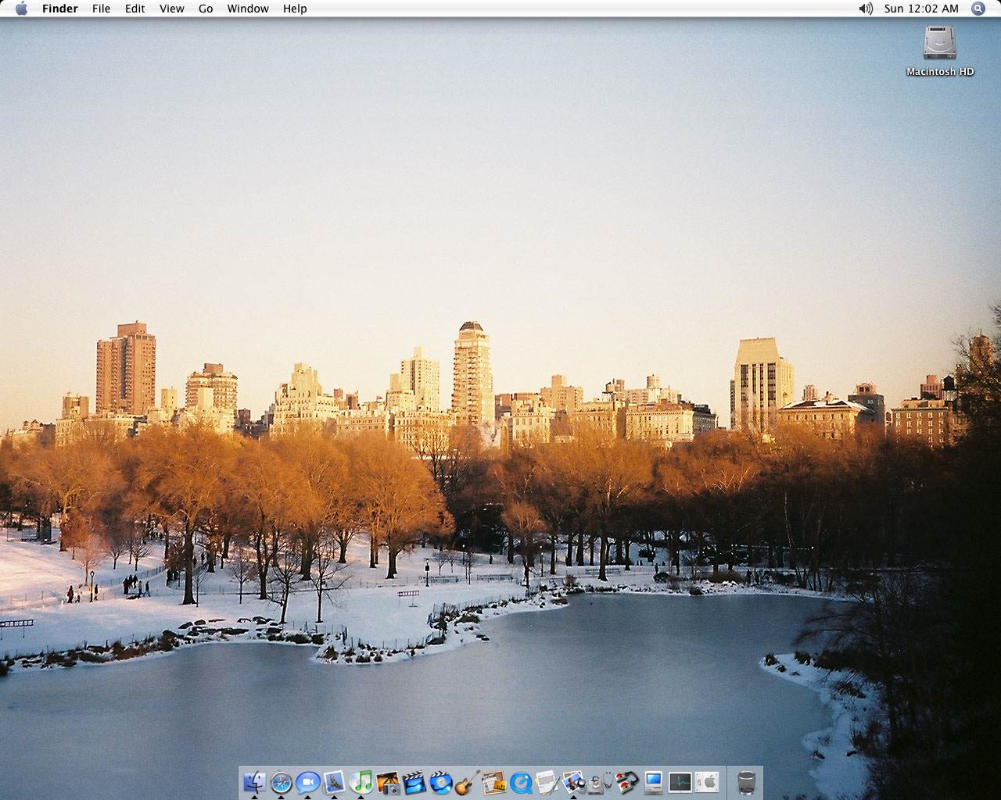
Task: Click the classic Macintosh computer Dock icon
Action: coord(654,782)
